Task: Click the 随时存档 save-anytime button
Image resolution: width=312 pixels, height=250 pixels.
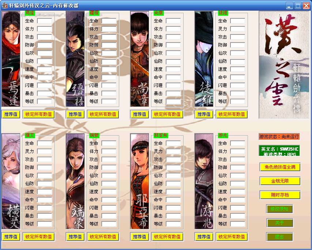Action: point(280,195)
